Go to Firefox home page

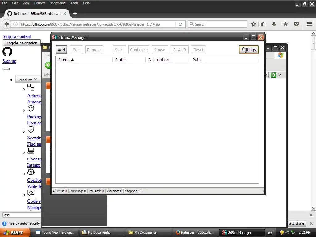pyautogui.click(x=285, y=24)
